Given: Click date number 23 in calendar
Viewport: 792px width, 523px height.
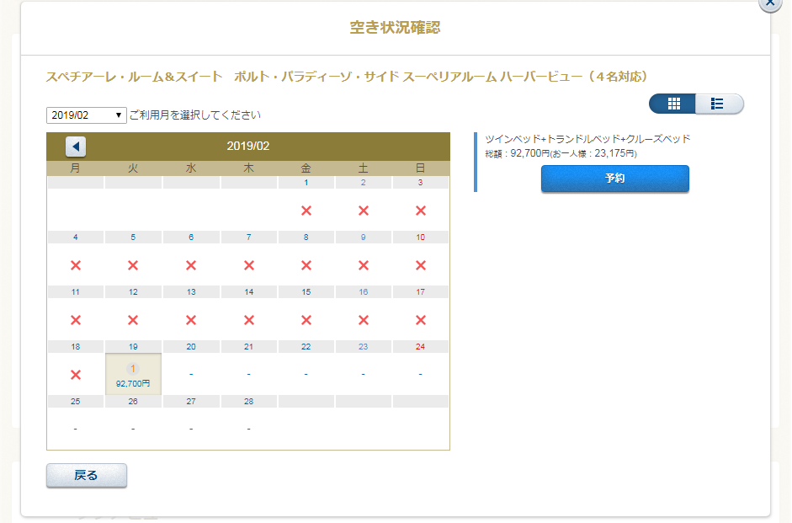Looking at the screenshot, I should [363, 347].
